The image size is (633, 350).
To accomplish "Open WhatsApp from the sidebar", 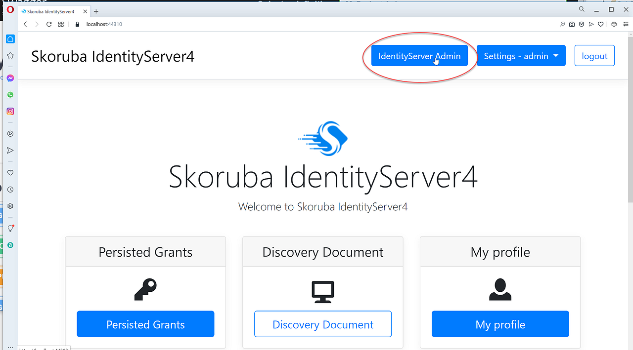I will coord(10,94).
